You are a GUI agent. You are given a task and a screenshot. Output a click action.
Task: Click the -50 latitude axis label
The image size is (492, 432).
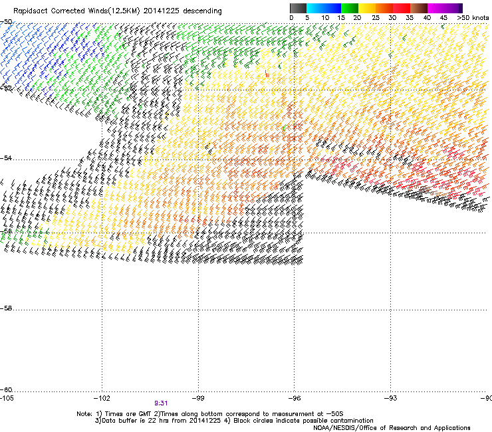point(6,22)
